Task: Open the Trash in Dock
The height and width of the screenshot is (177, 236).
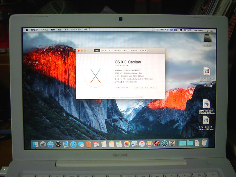Action: pyautogui.click(x=204, y=142)
